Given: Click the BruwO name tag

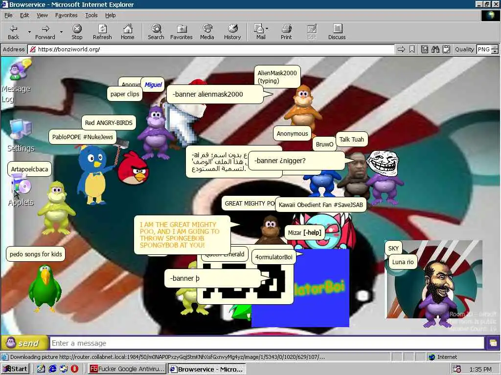Looking at the screenshot, I should (324, 144).
